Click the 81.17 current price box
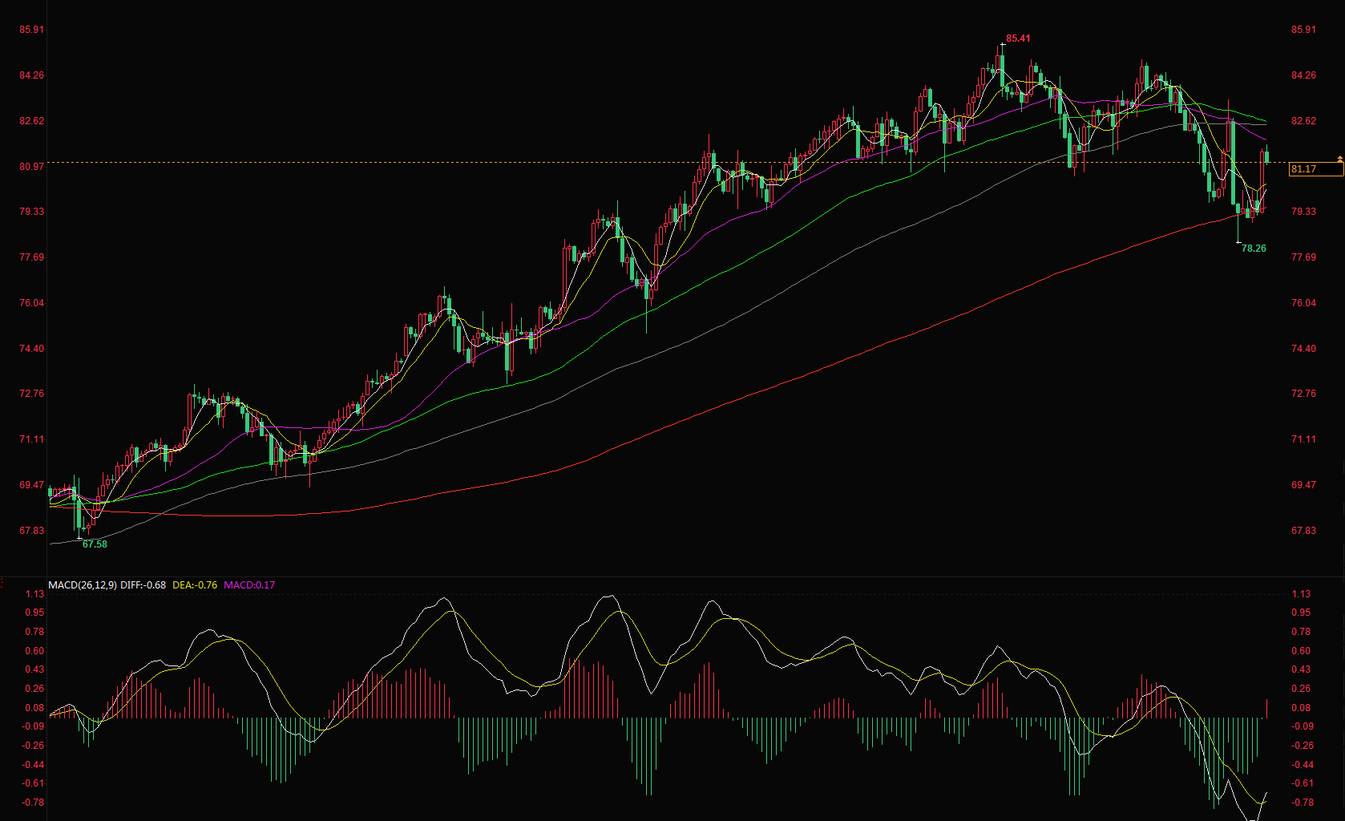Viewport: 1345px width, 821px height. tap(1315, 169)
